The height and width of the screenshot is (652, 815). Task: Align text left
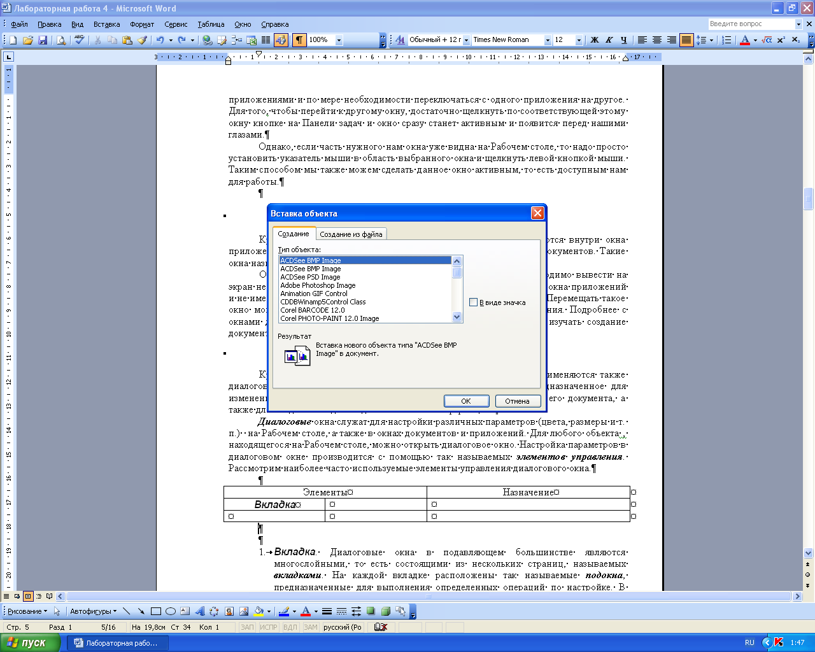[642, 40]
